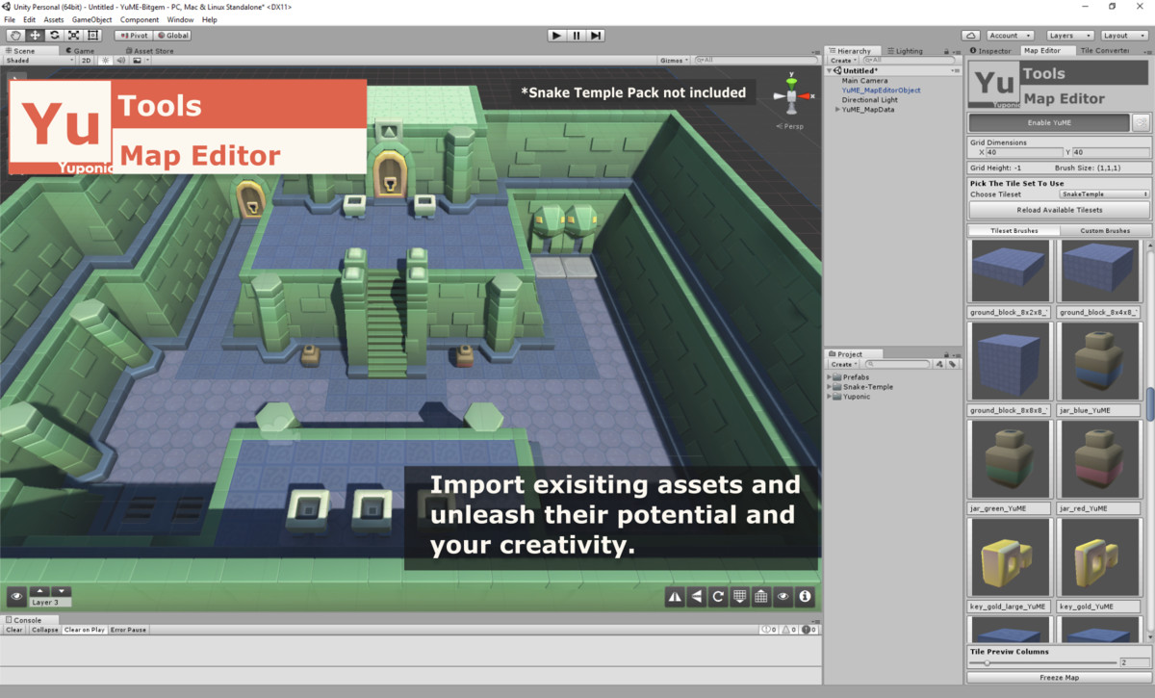
Task: Open the Layers dropdown
Action: 1069,36
